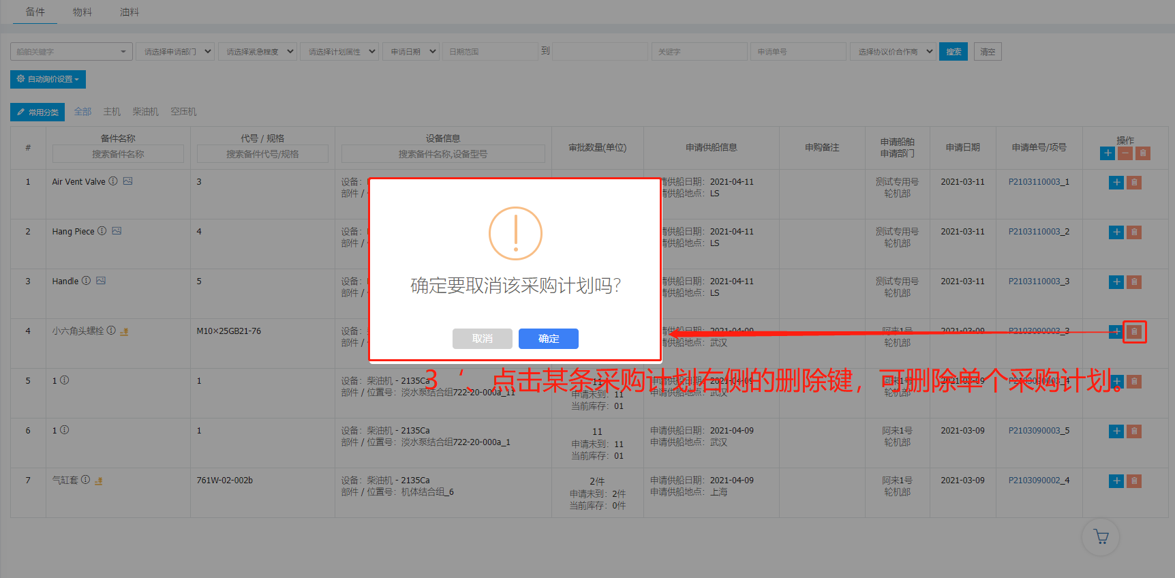Screen dimensions: 1175x578
Task: Click the 日期范围 start date field
Action: point(490,52)
